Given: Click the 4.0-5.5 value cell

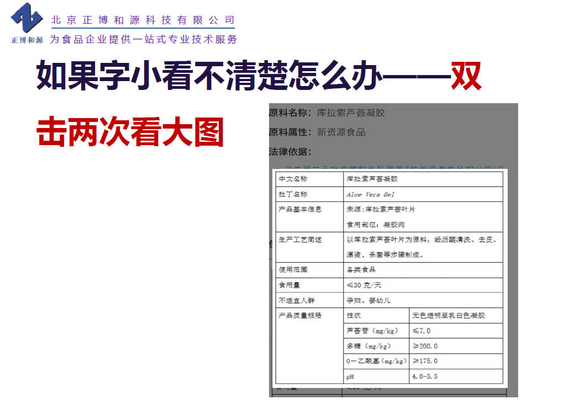Looking at the screenshot, I should 456,376.
